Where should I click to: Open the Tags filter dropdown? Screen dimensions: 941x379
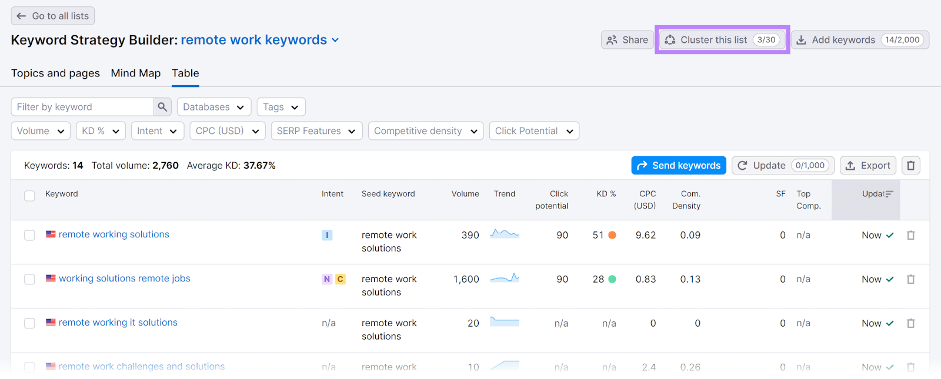coord(281,107)
